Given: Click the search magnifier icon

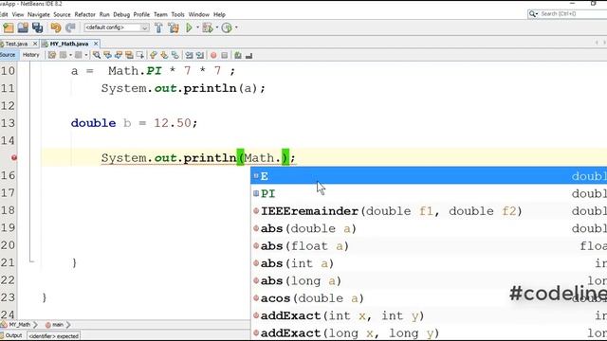Looking at the screenshot, I should tap(533, 14).
